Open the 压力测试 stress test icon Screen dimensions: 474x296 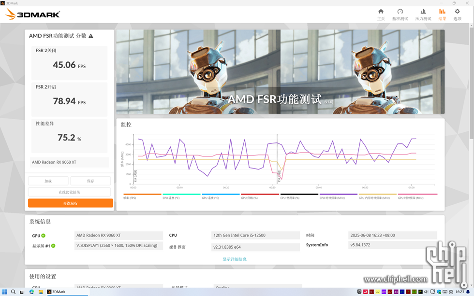(x=423, y=12)
